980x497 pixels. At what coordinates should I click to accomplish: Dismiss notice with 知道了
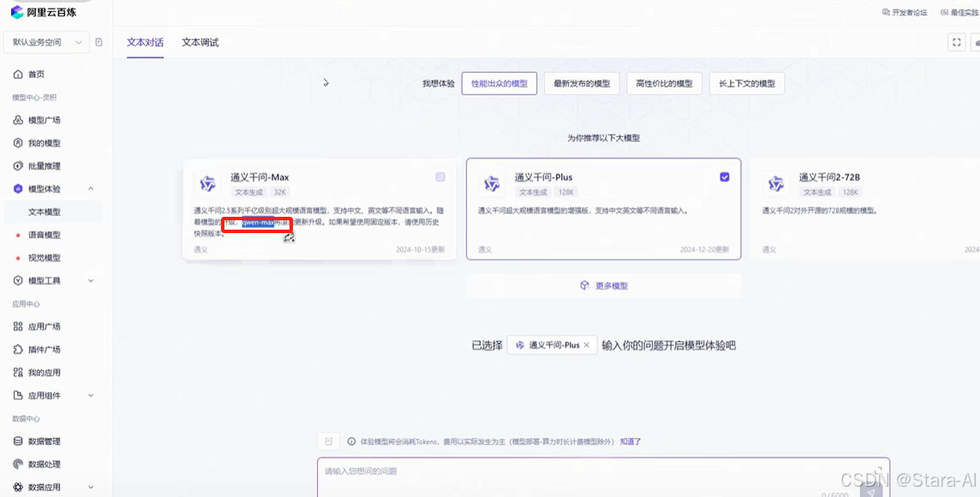point(630,441)
